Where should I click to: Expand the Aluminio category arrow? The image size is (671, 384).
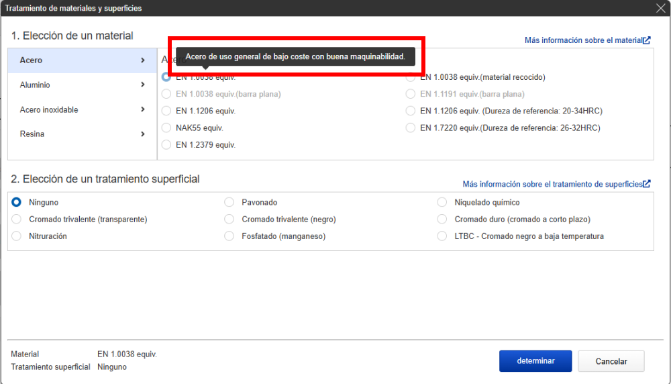click(143, 85)
